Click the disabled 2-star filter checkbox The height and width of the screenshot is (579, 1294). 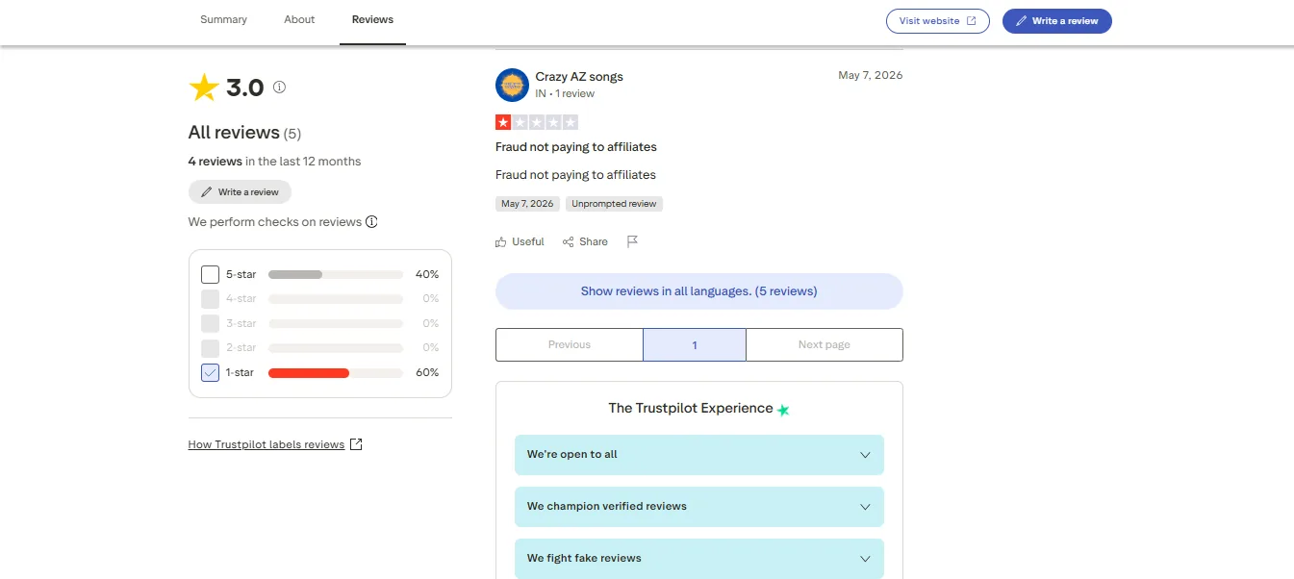(210, 348)
